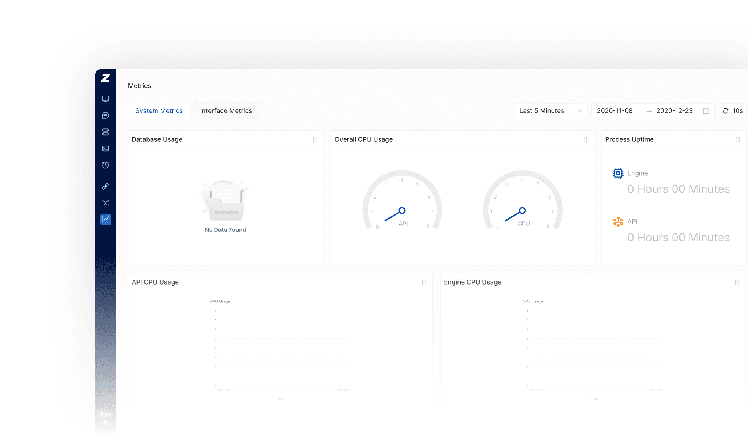Click the Overall CPU Usage title
The image size is (748, 435).
(x=364, y=139)
